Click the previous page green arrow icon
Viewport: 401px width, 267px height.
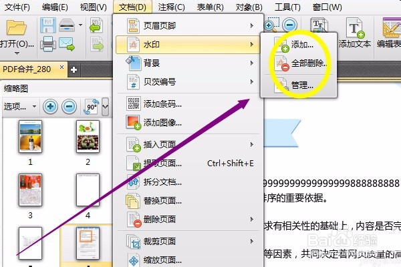tap(96, 25)
